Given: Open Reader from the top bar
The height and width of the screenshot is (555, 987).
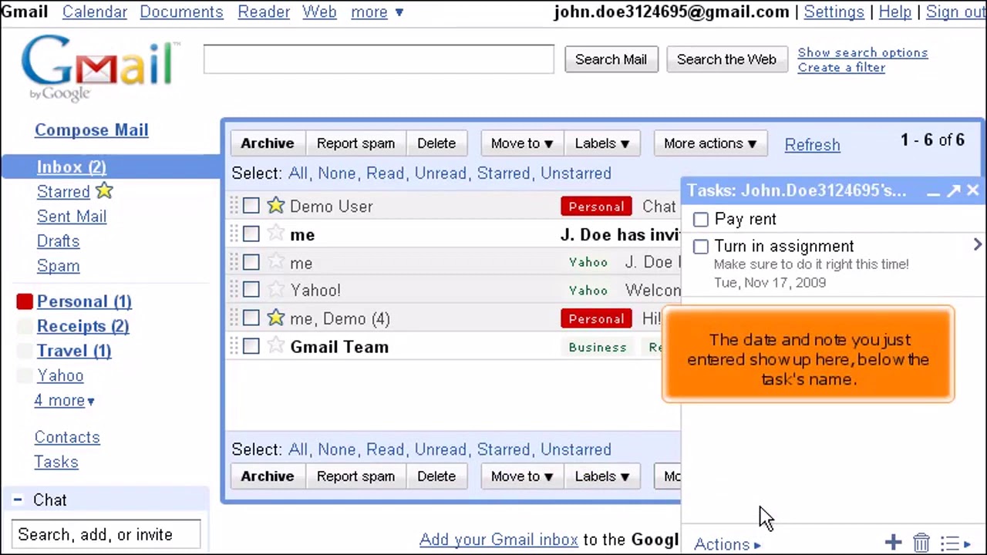Looking at the screenshot, I should click(x=264, y=12).
